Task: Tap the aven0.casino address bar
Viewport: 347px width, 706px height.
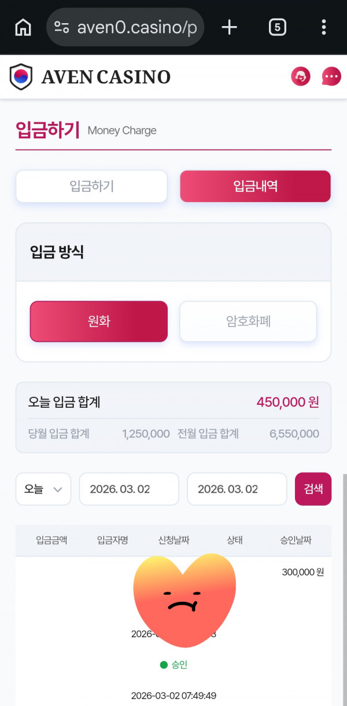Action: 124,27
